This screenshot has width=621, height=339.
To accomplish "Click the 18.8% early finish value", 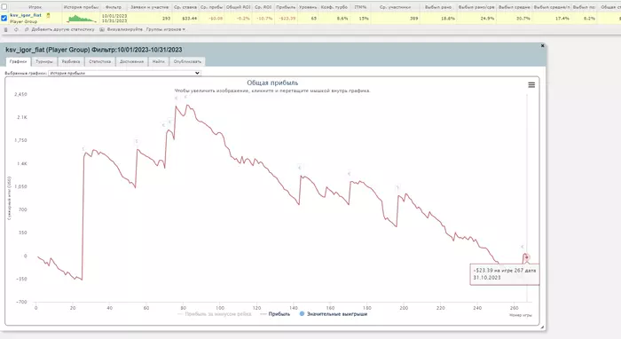I will tap(448, 19).
